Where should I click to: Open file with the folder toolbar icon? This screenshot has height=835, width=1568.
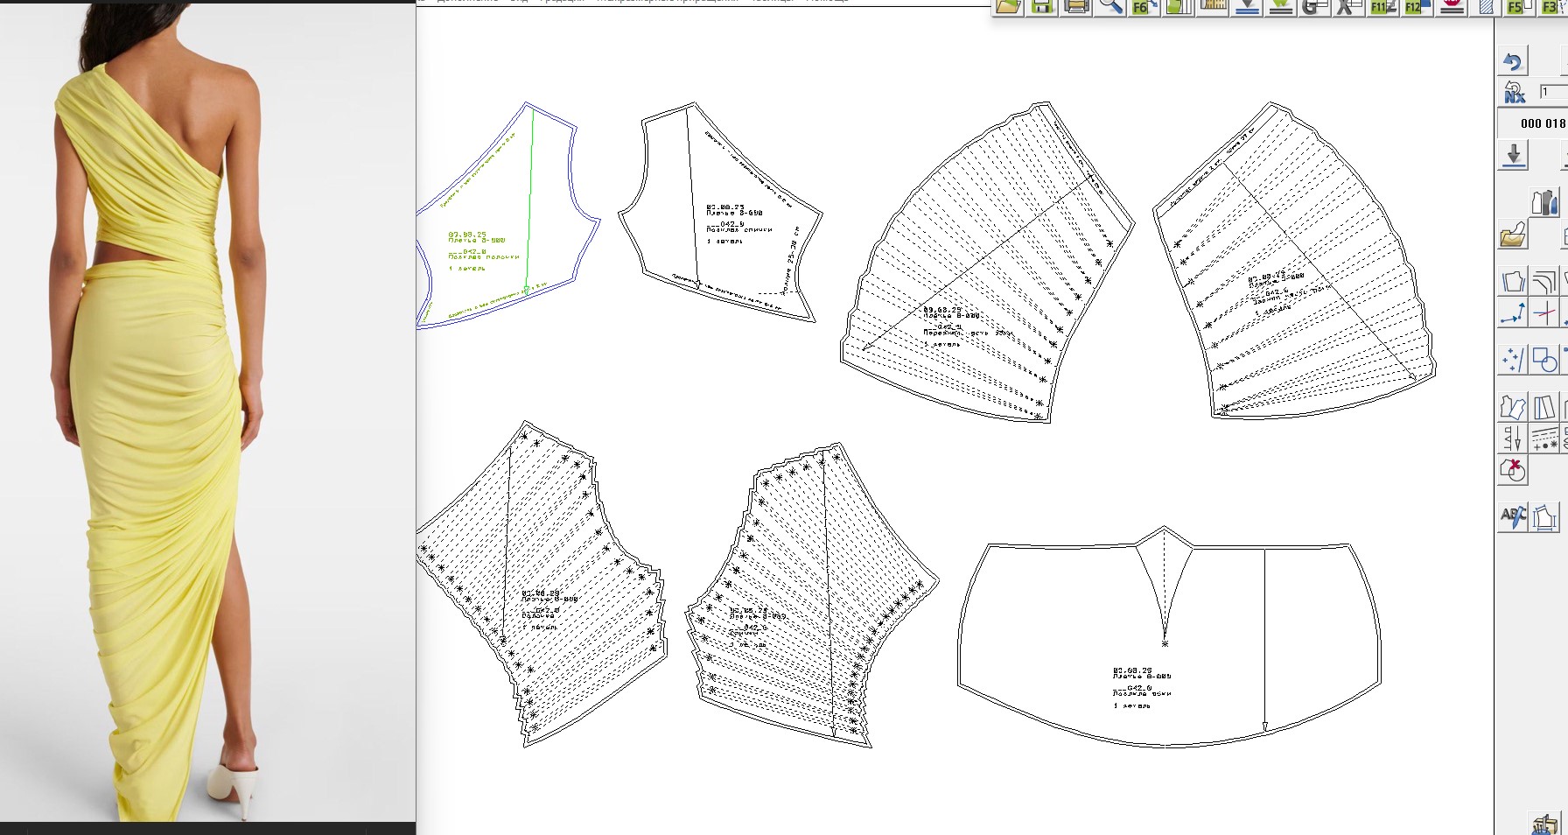[1008, 7]
